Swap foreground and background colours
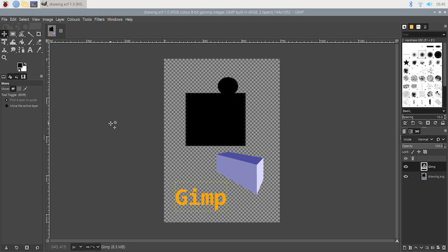This screenshot has height=252, width=448. 25,64
